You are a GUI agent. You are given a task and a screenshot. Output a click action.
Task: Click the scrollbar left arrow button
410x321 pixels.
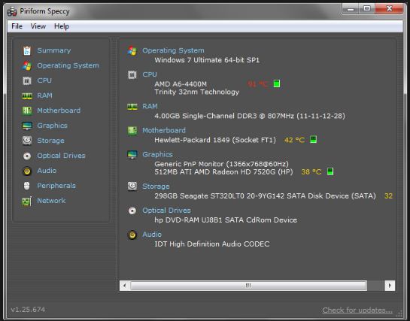point(124,286)
